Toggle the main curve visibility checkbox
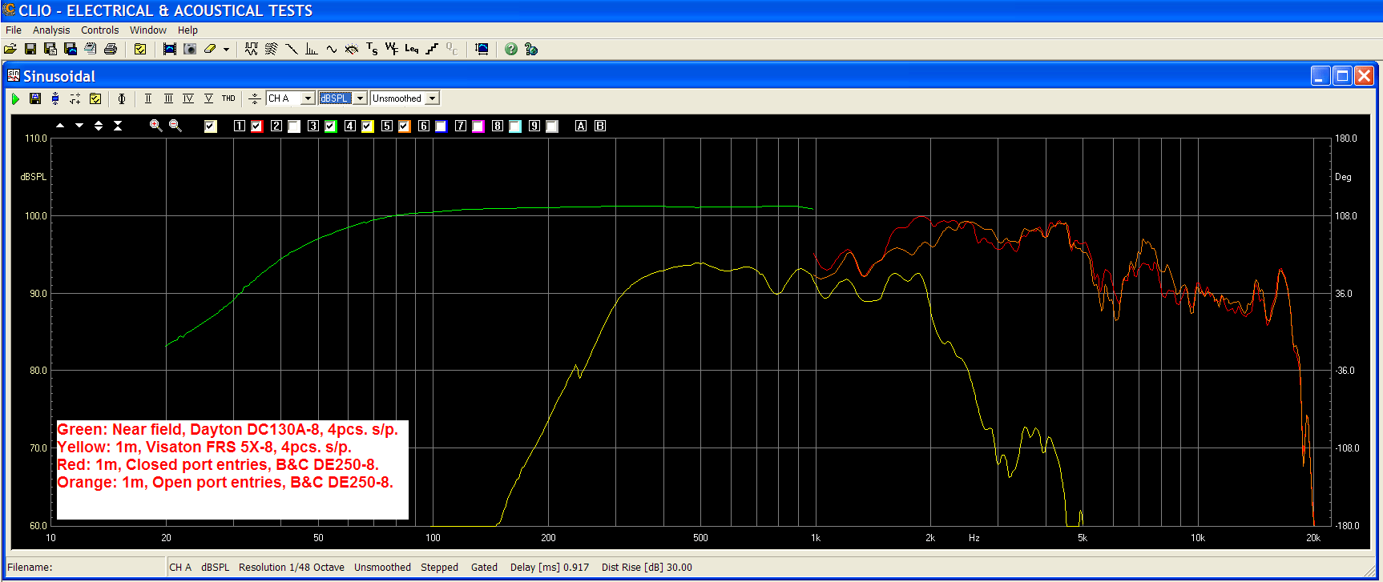The image size is (1383, 582). pos(211,126)
